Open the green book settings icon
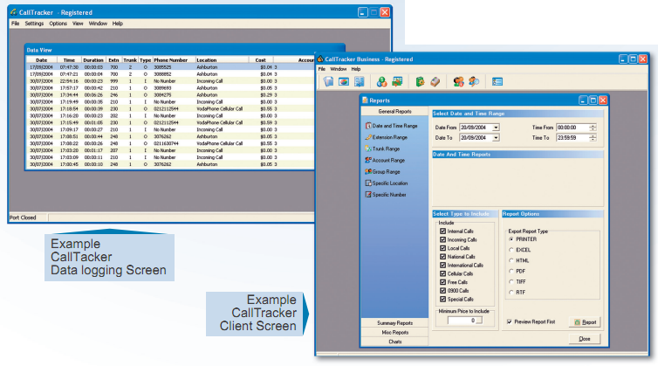Image resolution: width=658 pixels, height=366 pixels. point(420,81)
